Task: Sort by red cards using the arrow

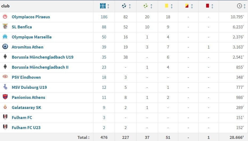Action: [212, 6]
